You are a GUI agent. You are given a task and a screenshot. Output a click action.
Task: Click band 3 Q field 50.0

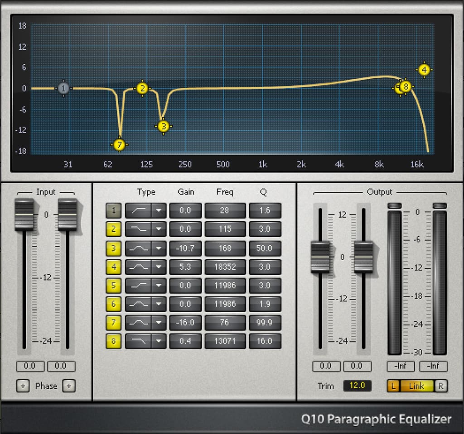click(x=265, y=248)
